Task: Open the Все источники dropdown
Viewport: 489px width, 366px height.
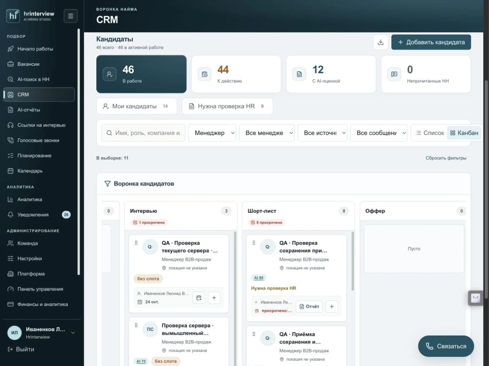Action: (322, 133)
